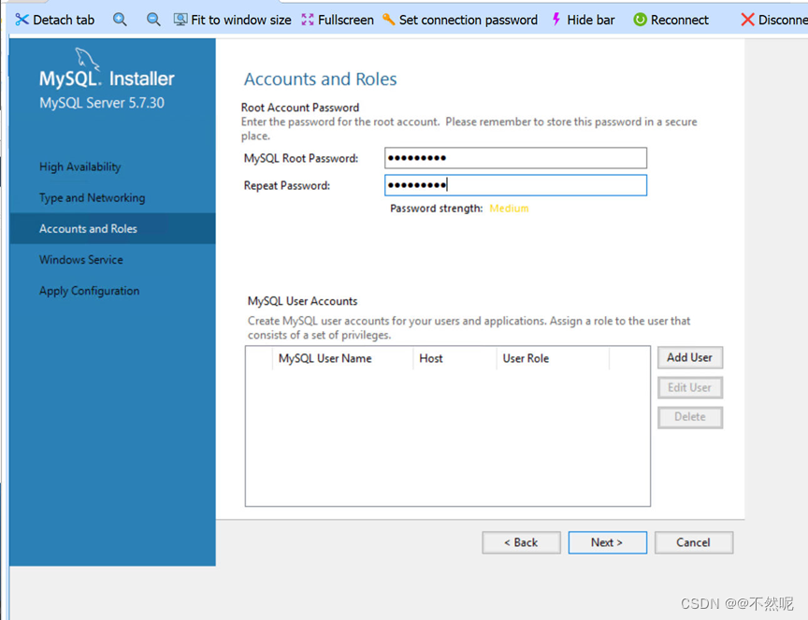
Task: Open the Windows Service step
Action: pyautogui.click(x=81, y=260)
